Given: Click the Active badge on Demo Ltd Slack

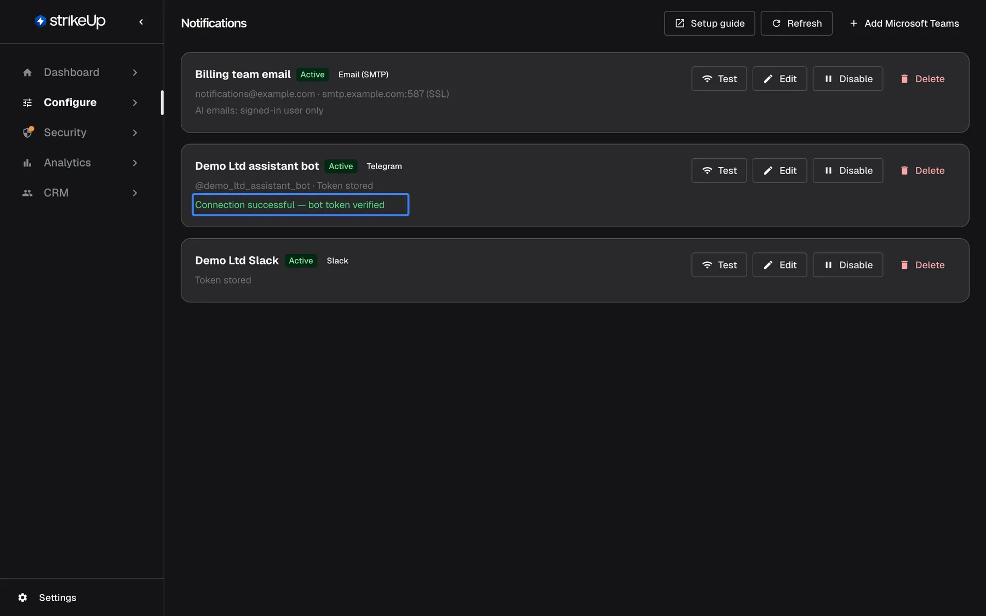Looking at the screenshot, I should click(301, 261).
